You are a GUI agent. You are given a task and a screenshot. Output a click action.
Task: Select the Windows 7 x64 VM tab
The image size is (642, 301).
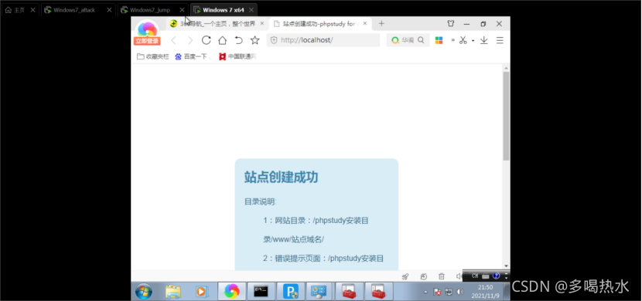(223, 10)
